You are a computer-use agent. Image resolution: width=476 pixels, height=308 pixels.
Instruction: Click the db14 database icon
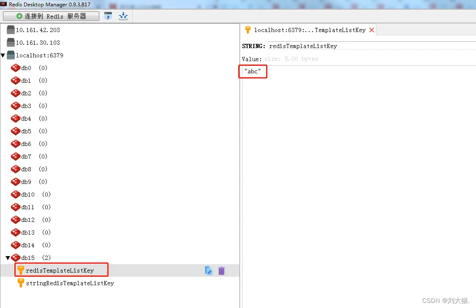click(x=16, y=245)
